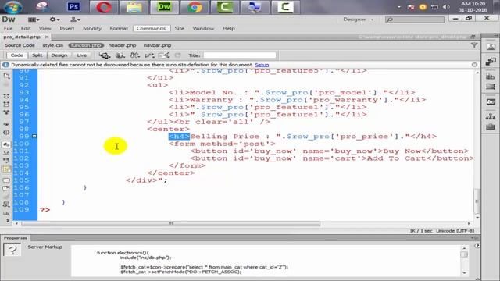Click Preview in browser globe icon

[x=120, y=55]
